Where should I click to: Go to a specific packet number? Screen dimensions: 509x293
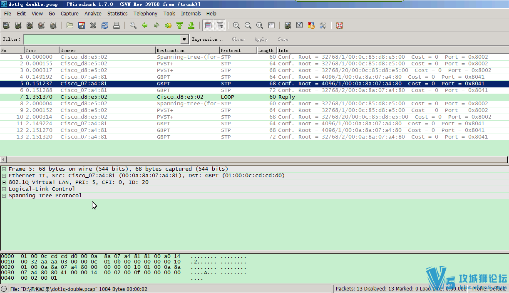tap(168, 25)
